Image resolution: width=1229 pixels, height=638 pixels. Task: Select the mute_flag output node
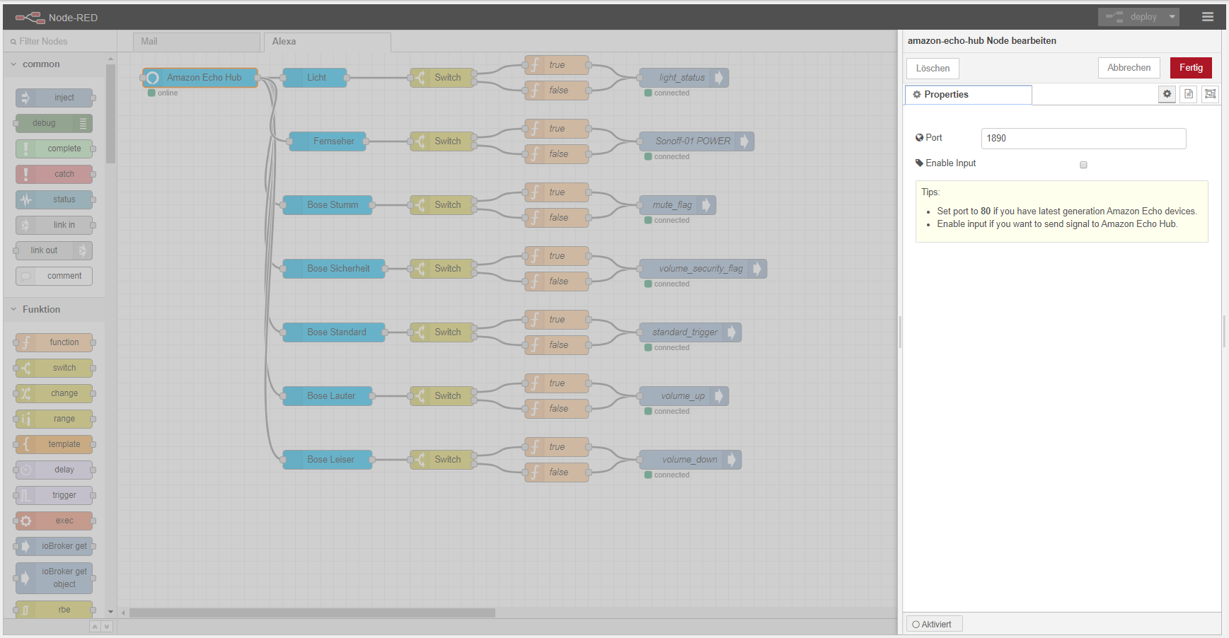click(x=678, y=205)
